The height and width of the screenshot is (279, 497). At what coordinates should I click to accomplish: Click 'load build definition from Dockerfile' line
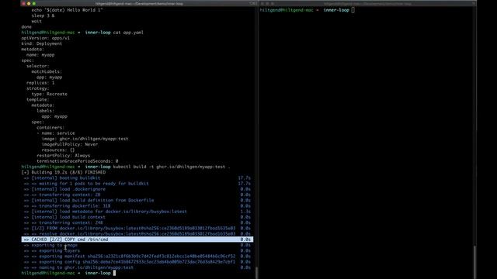click(x=89, y=200)
